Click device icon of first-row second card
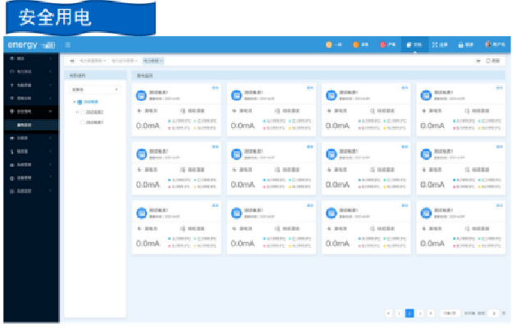The image size is (521, 330). 236,95
